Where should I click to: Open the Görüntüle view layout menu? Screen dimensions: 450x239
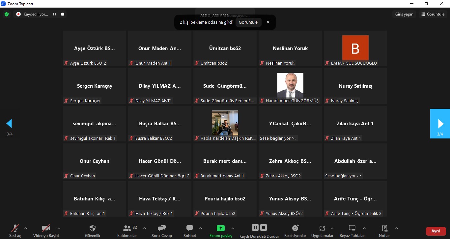pos(433,14)
